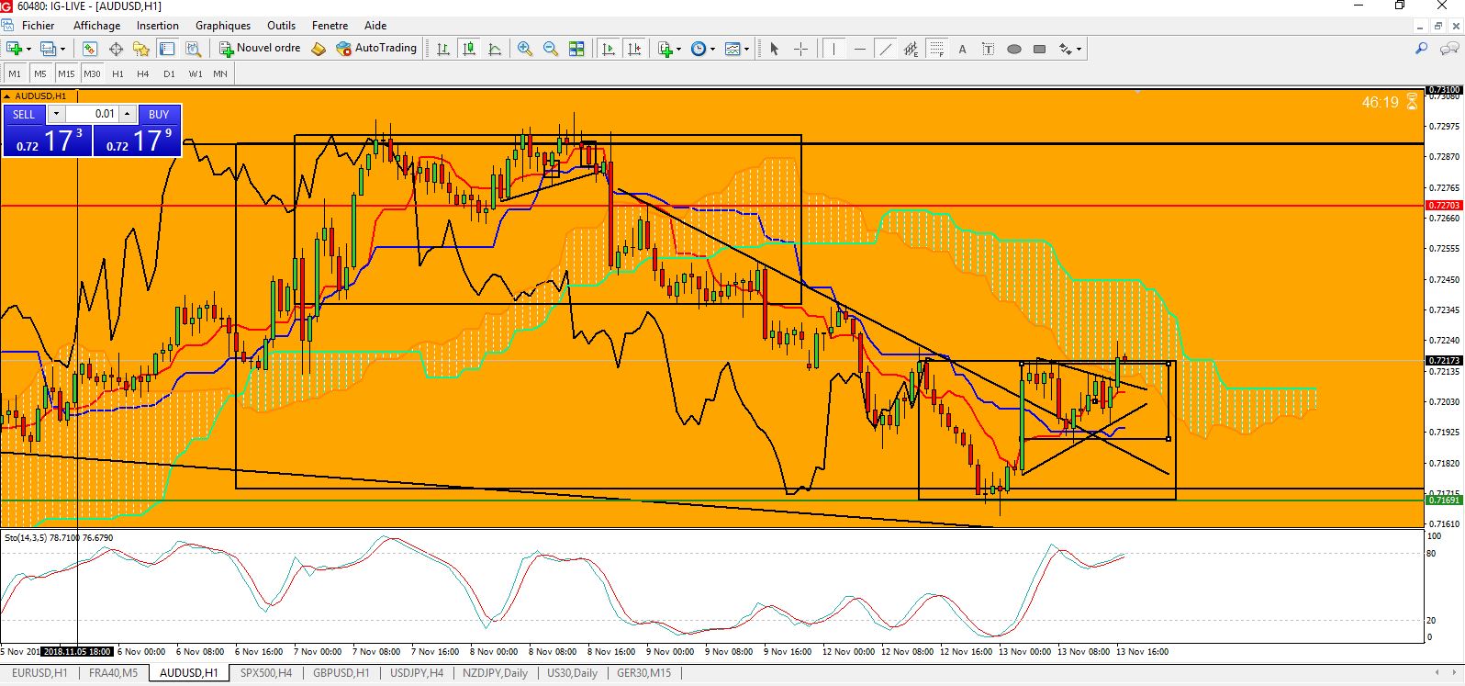Screen dimensions: 1465x686
Task: Toggle the Terminal window icon
Action: 167,49
